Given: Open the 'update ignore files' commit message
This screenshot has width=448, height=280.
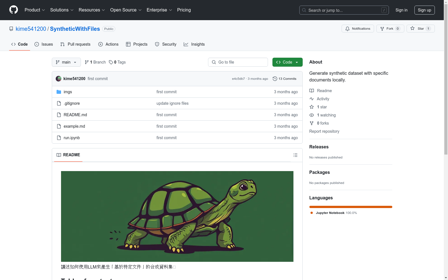Looking at the screenshot, I should pyautogui.click(x=172, y=103).
